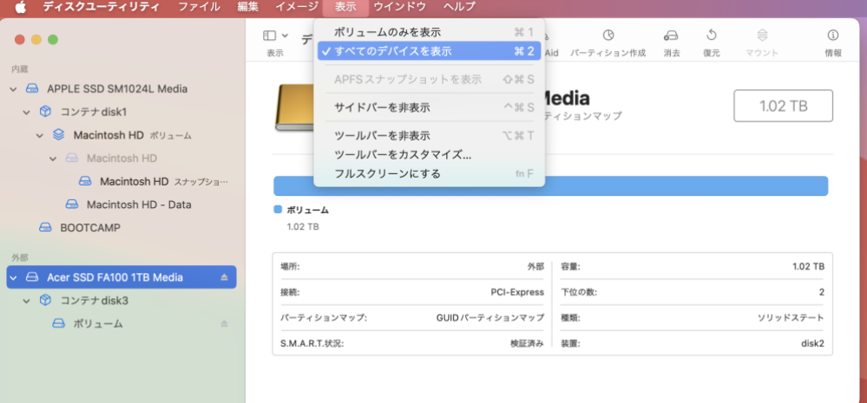Click コンテナdisk1 container cube icon
This screenshot has width=867, height=403.
(x=45, y=112)
